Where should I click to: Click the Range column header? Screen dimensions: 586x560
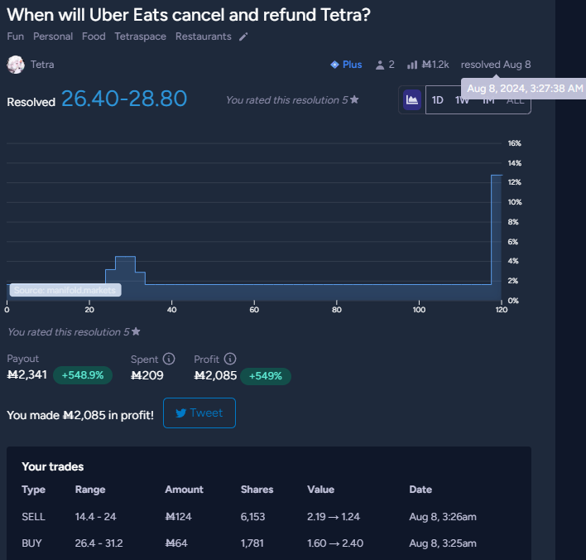90,490
